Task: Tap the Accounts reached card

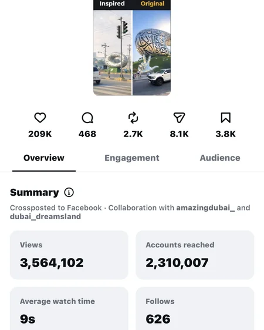Action: (x=195, y=255)
